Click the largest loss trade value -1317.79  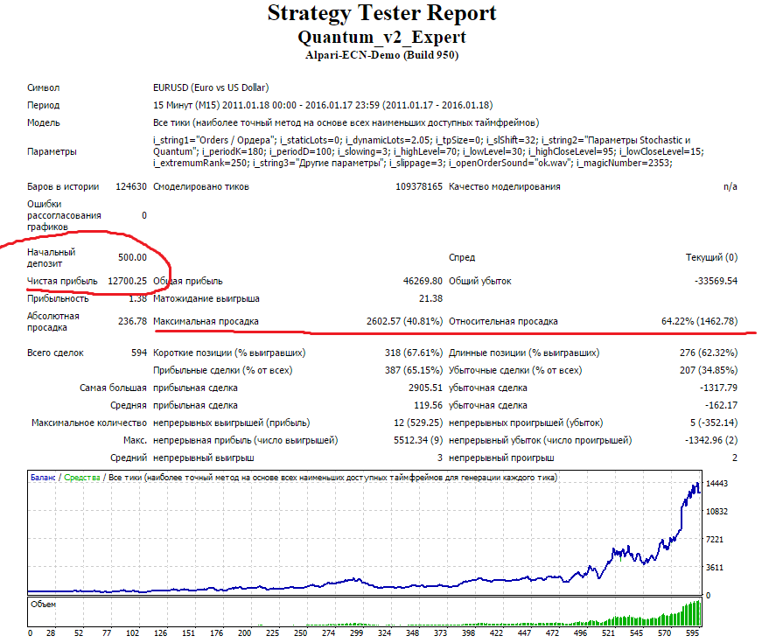coord(718,388)
